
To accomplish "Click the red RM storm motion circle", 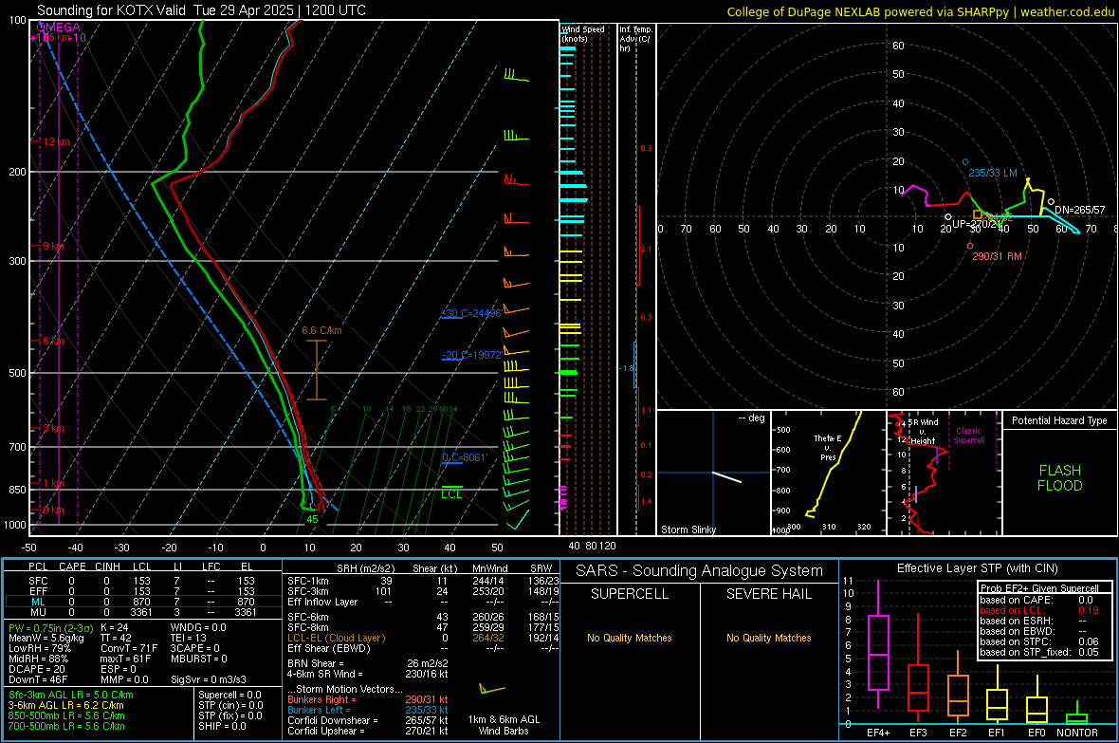I will (x=970, y=246).
